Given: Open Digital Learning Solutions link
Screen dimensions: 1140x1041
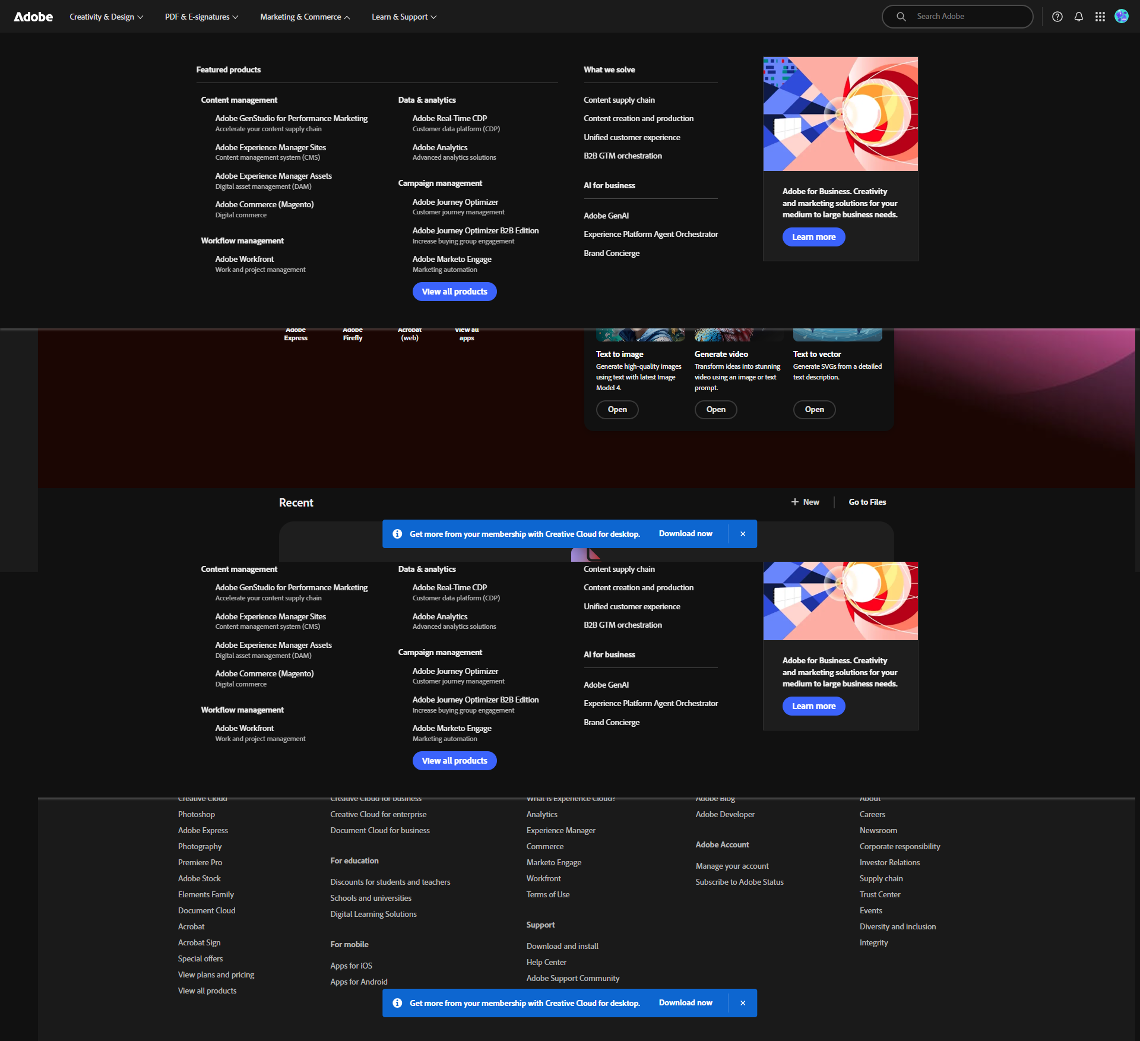Looking at the screenshot, I should (x=373, y=914).
